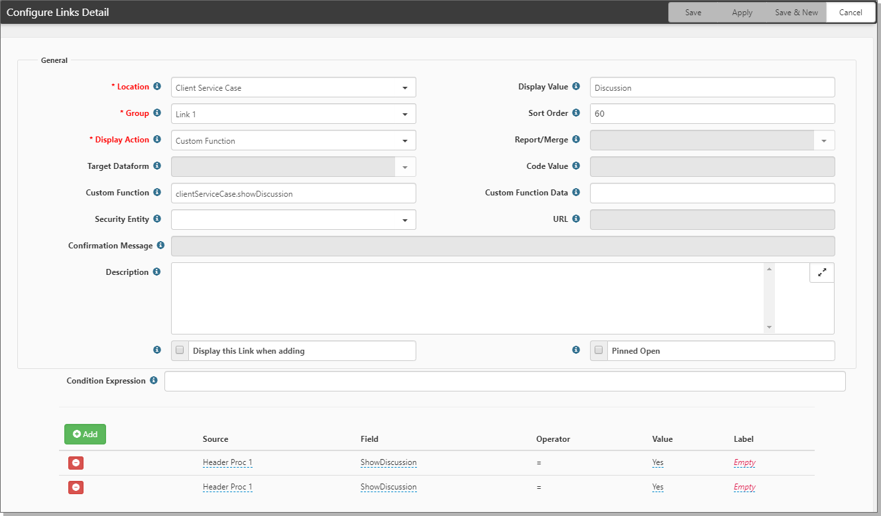Click the Apply button
Image resolution: width=881 pixels, height=516 pixels.
(742, 13)
